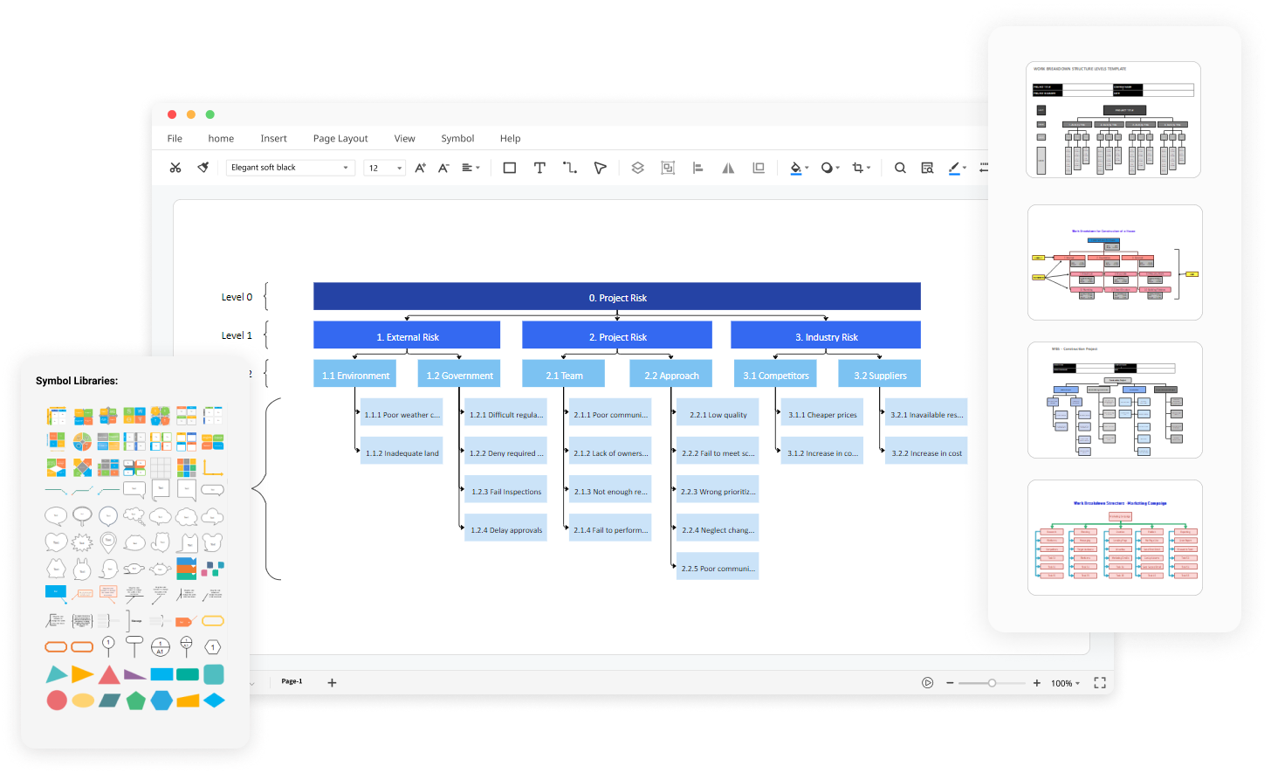This screenshot has width=1271, height=773.
Task: Click the zoom slider handle
Action: tap(992, 683)
